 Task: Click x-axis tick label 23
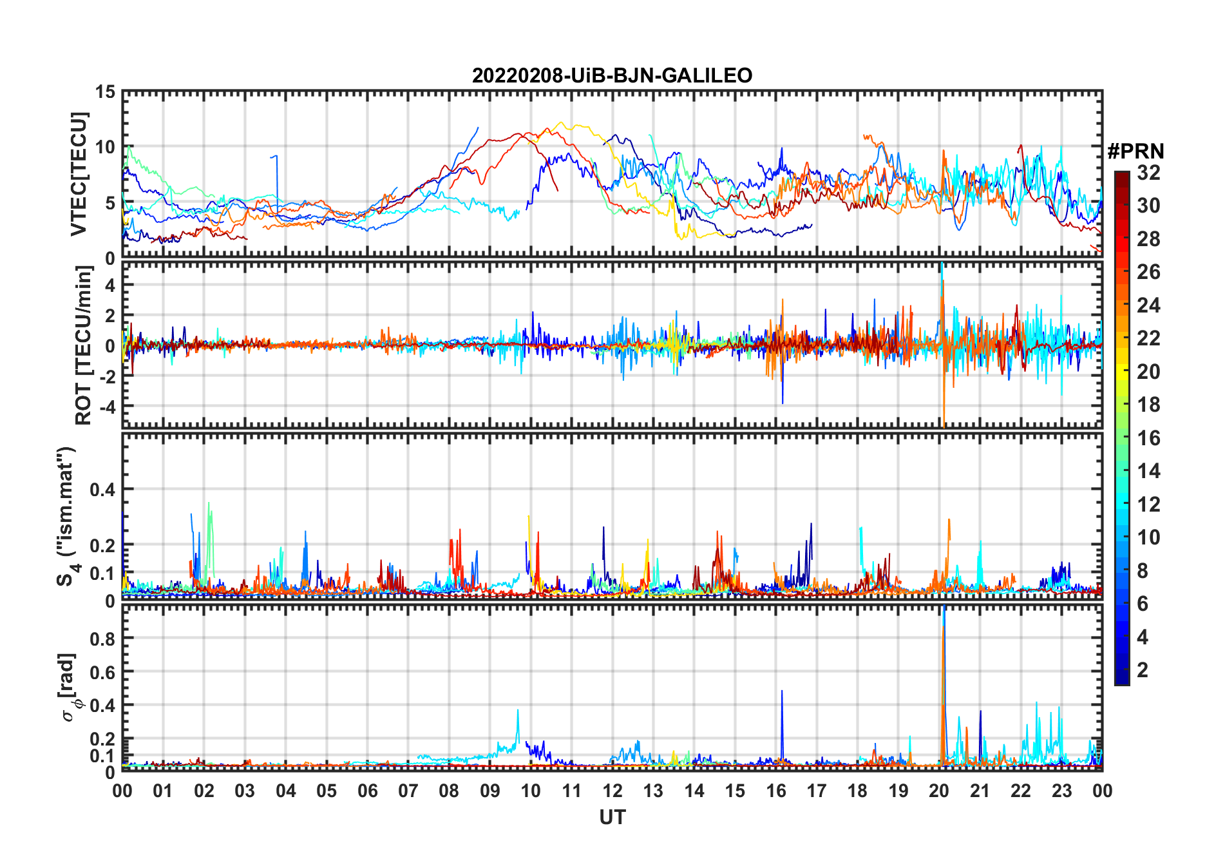(x=1061, y=791)
